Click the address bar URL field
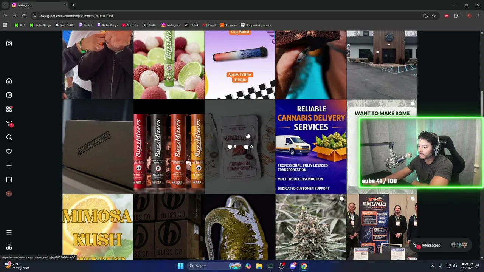 (227, 16)
